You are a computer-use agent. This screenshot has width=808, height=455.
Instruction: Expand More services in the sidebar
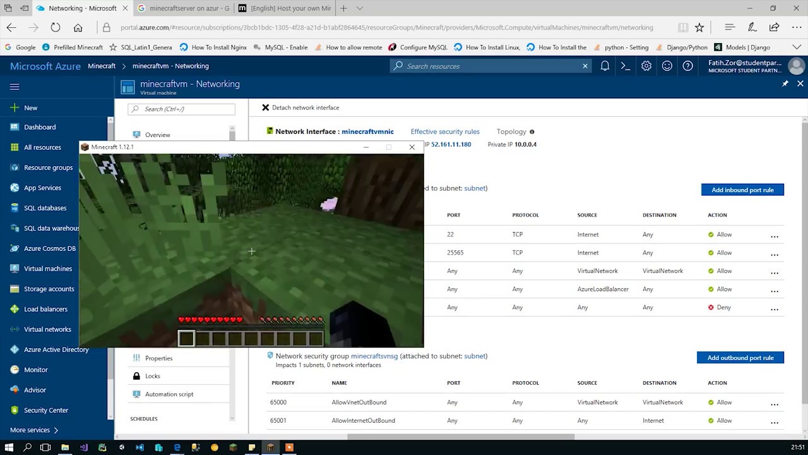tap(34, 430)
